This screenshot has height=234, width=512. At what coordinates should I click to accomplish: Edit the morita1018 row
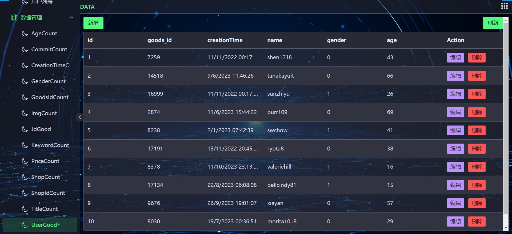pos(455,222)
